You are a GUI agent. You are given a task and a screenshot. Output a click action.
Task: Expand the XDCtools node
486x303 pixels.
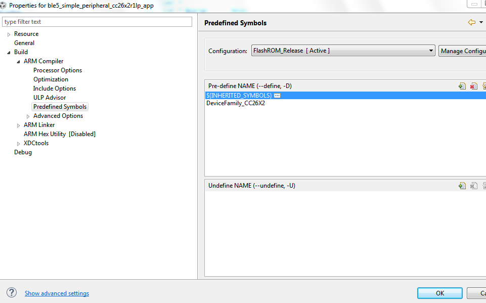tap(19, 144)
